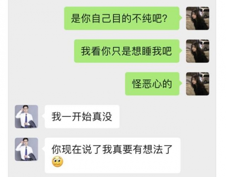Tap the woman's avatar beside "是你自己目的不纯吧?"
226x177 pixels.
point(197,18)
